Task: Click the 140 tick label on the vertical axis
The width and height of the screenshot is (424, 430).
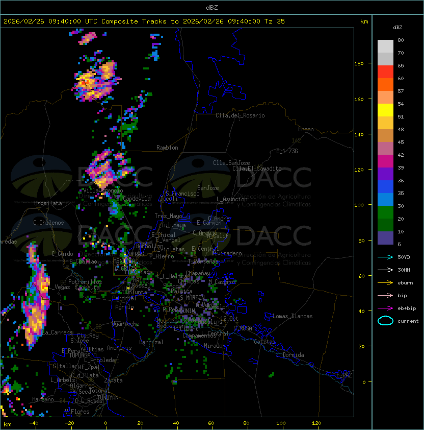Action: click(359, 135)
